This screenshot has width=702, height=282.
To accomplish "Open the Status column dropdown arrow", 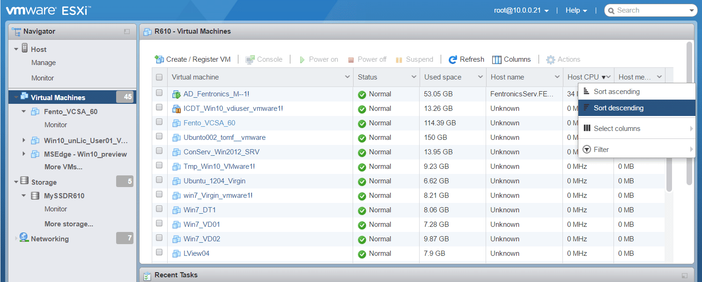I will point(414,77).
